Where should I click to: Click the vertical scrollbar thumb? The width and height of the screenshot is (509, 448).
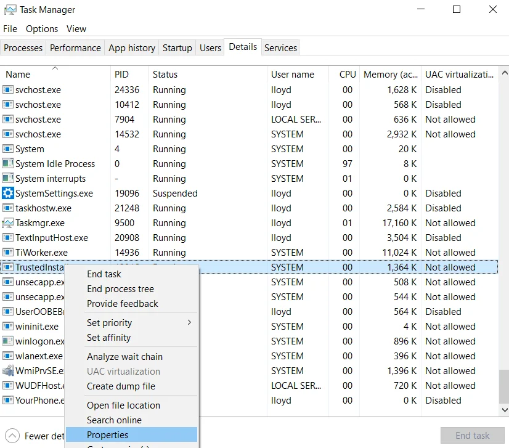pos(505,386)
